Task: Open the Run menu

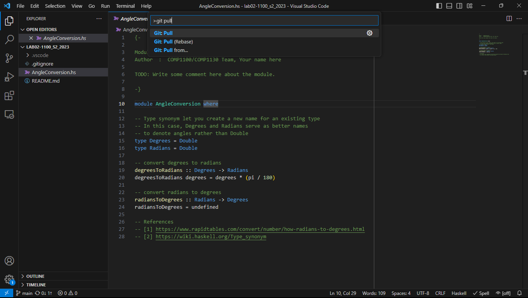Action: tap(105, 6)
